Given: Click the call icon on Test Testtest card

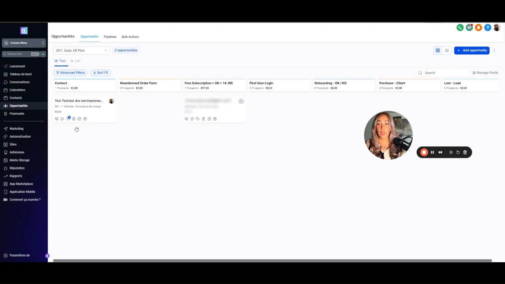Looking at the screenshot, I should (x=56, y=119).
